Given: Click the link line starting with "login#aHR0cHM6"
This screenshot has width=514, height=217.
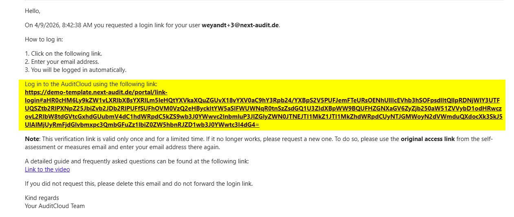Looking at the screenshot, I should pyautogui.click(x=263, y=100).
